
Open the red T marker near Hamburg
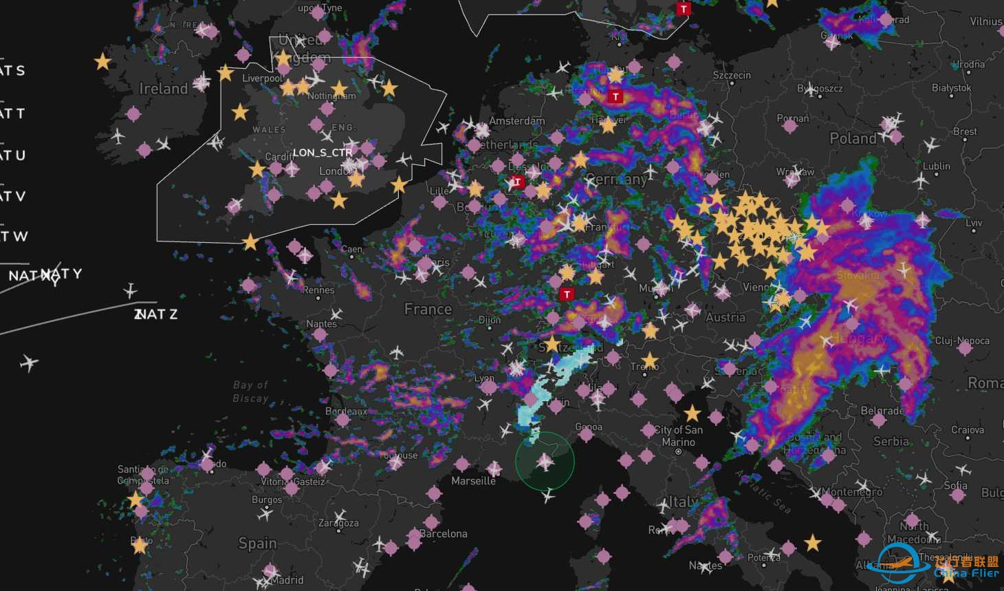coord(615,97)
